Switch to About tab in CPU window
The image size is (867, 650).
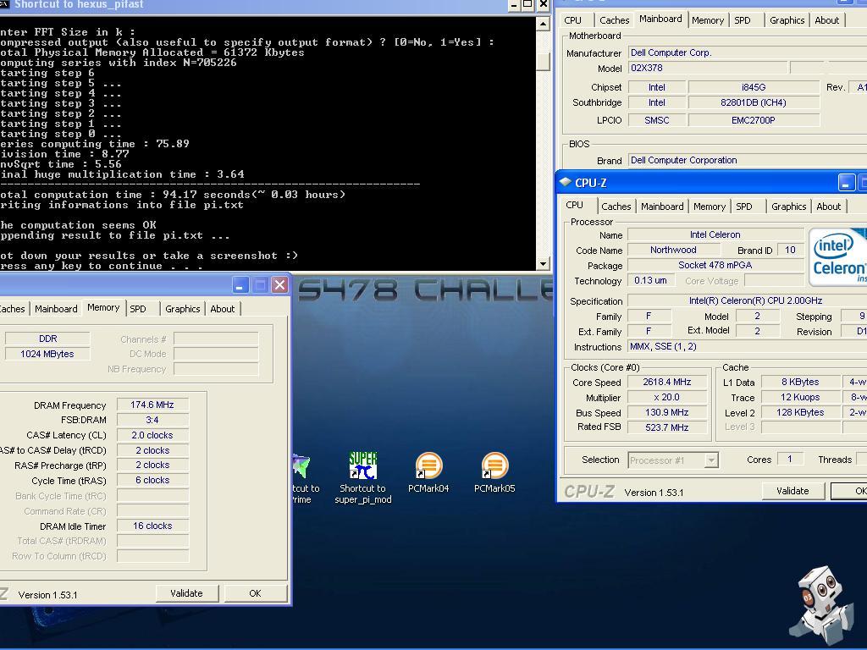pyautogui.click(x=828, y=207)
